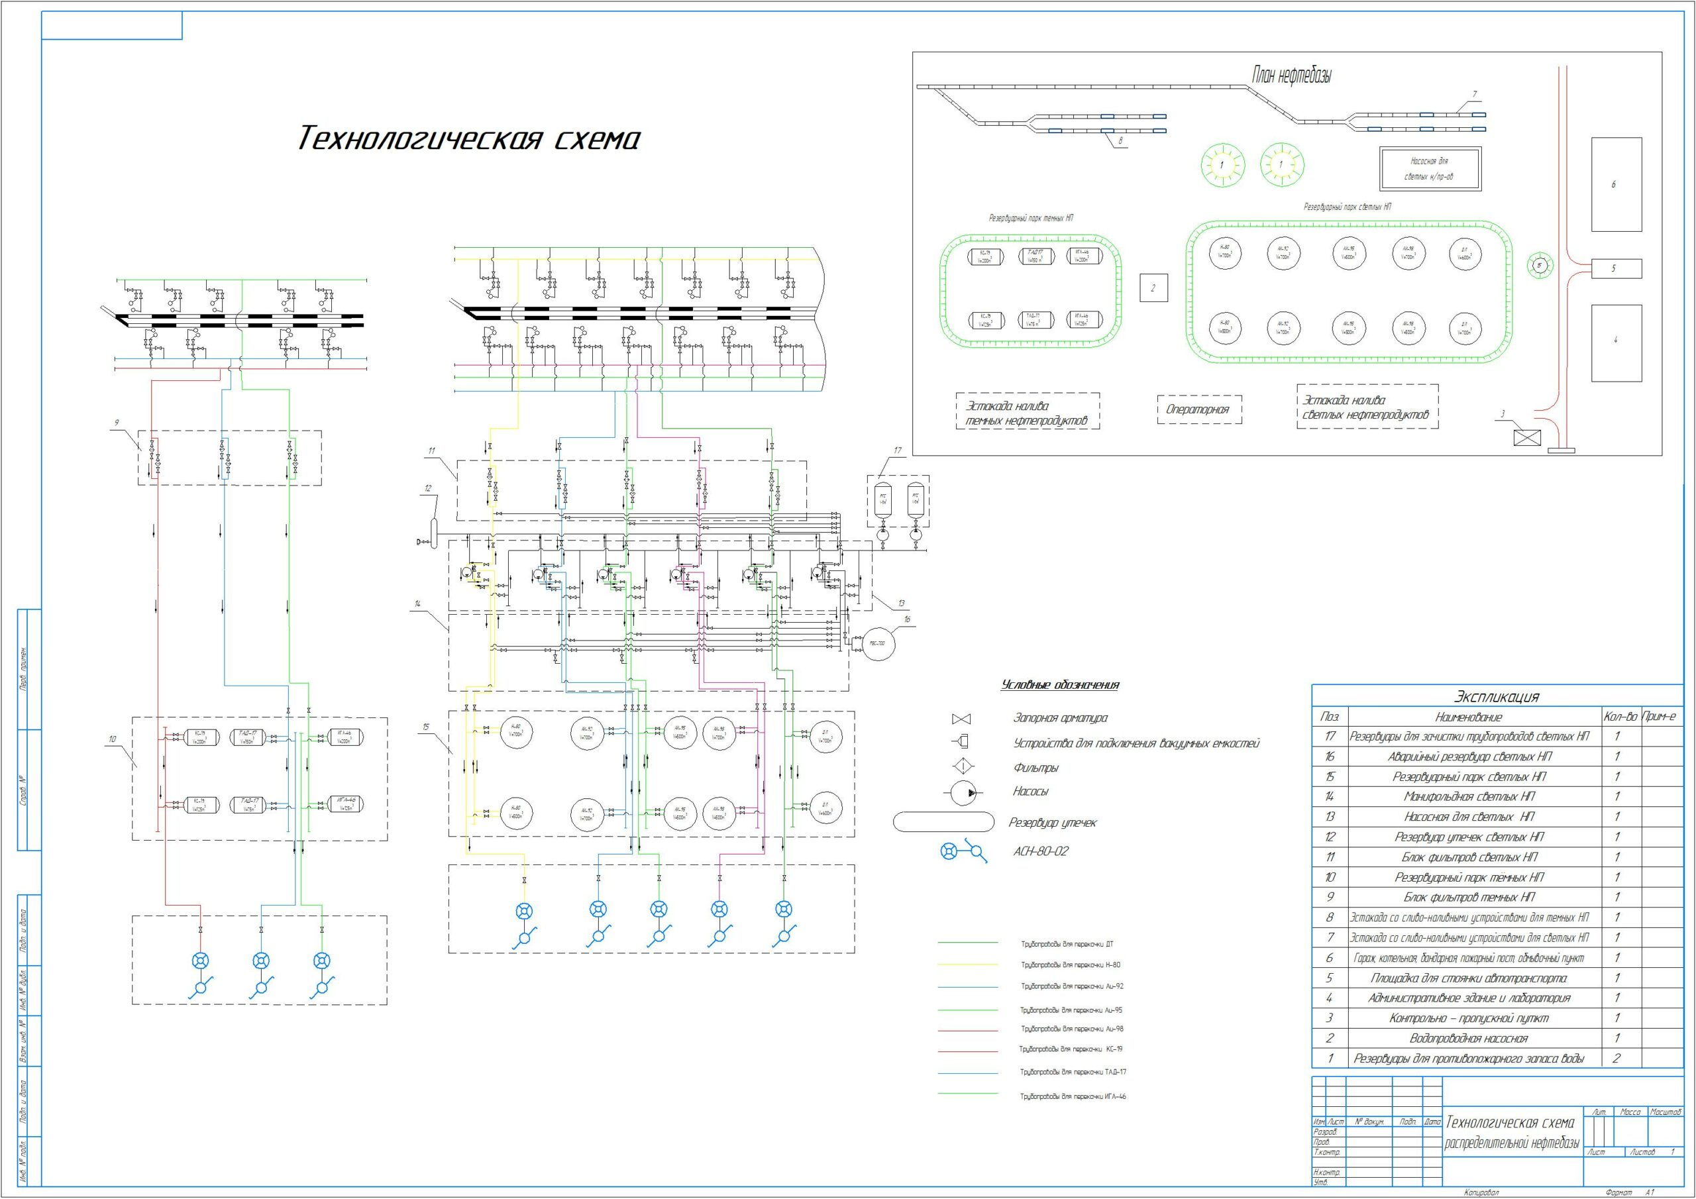This screenshot has height=1199, width=1696.
Task: Select row Контрольно – пропускной пункт
Action: pyautogui.click(x=1496, y=1018)
